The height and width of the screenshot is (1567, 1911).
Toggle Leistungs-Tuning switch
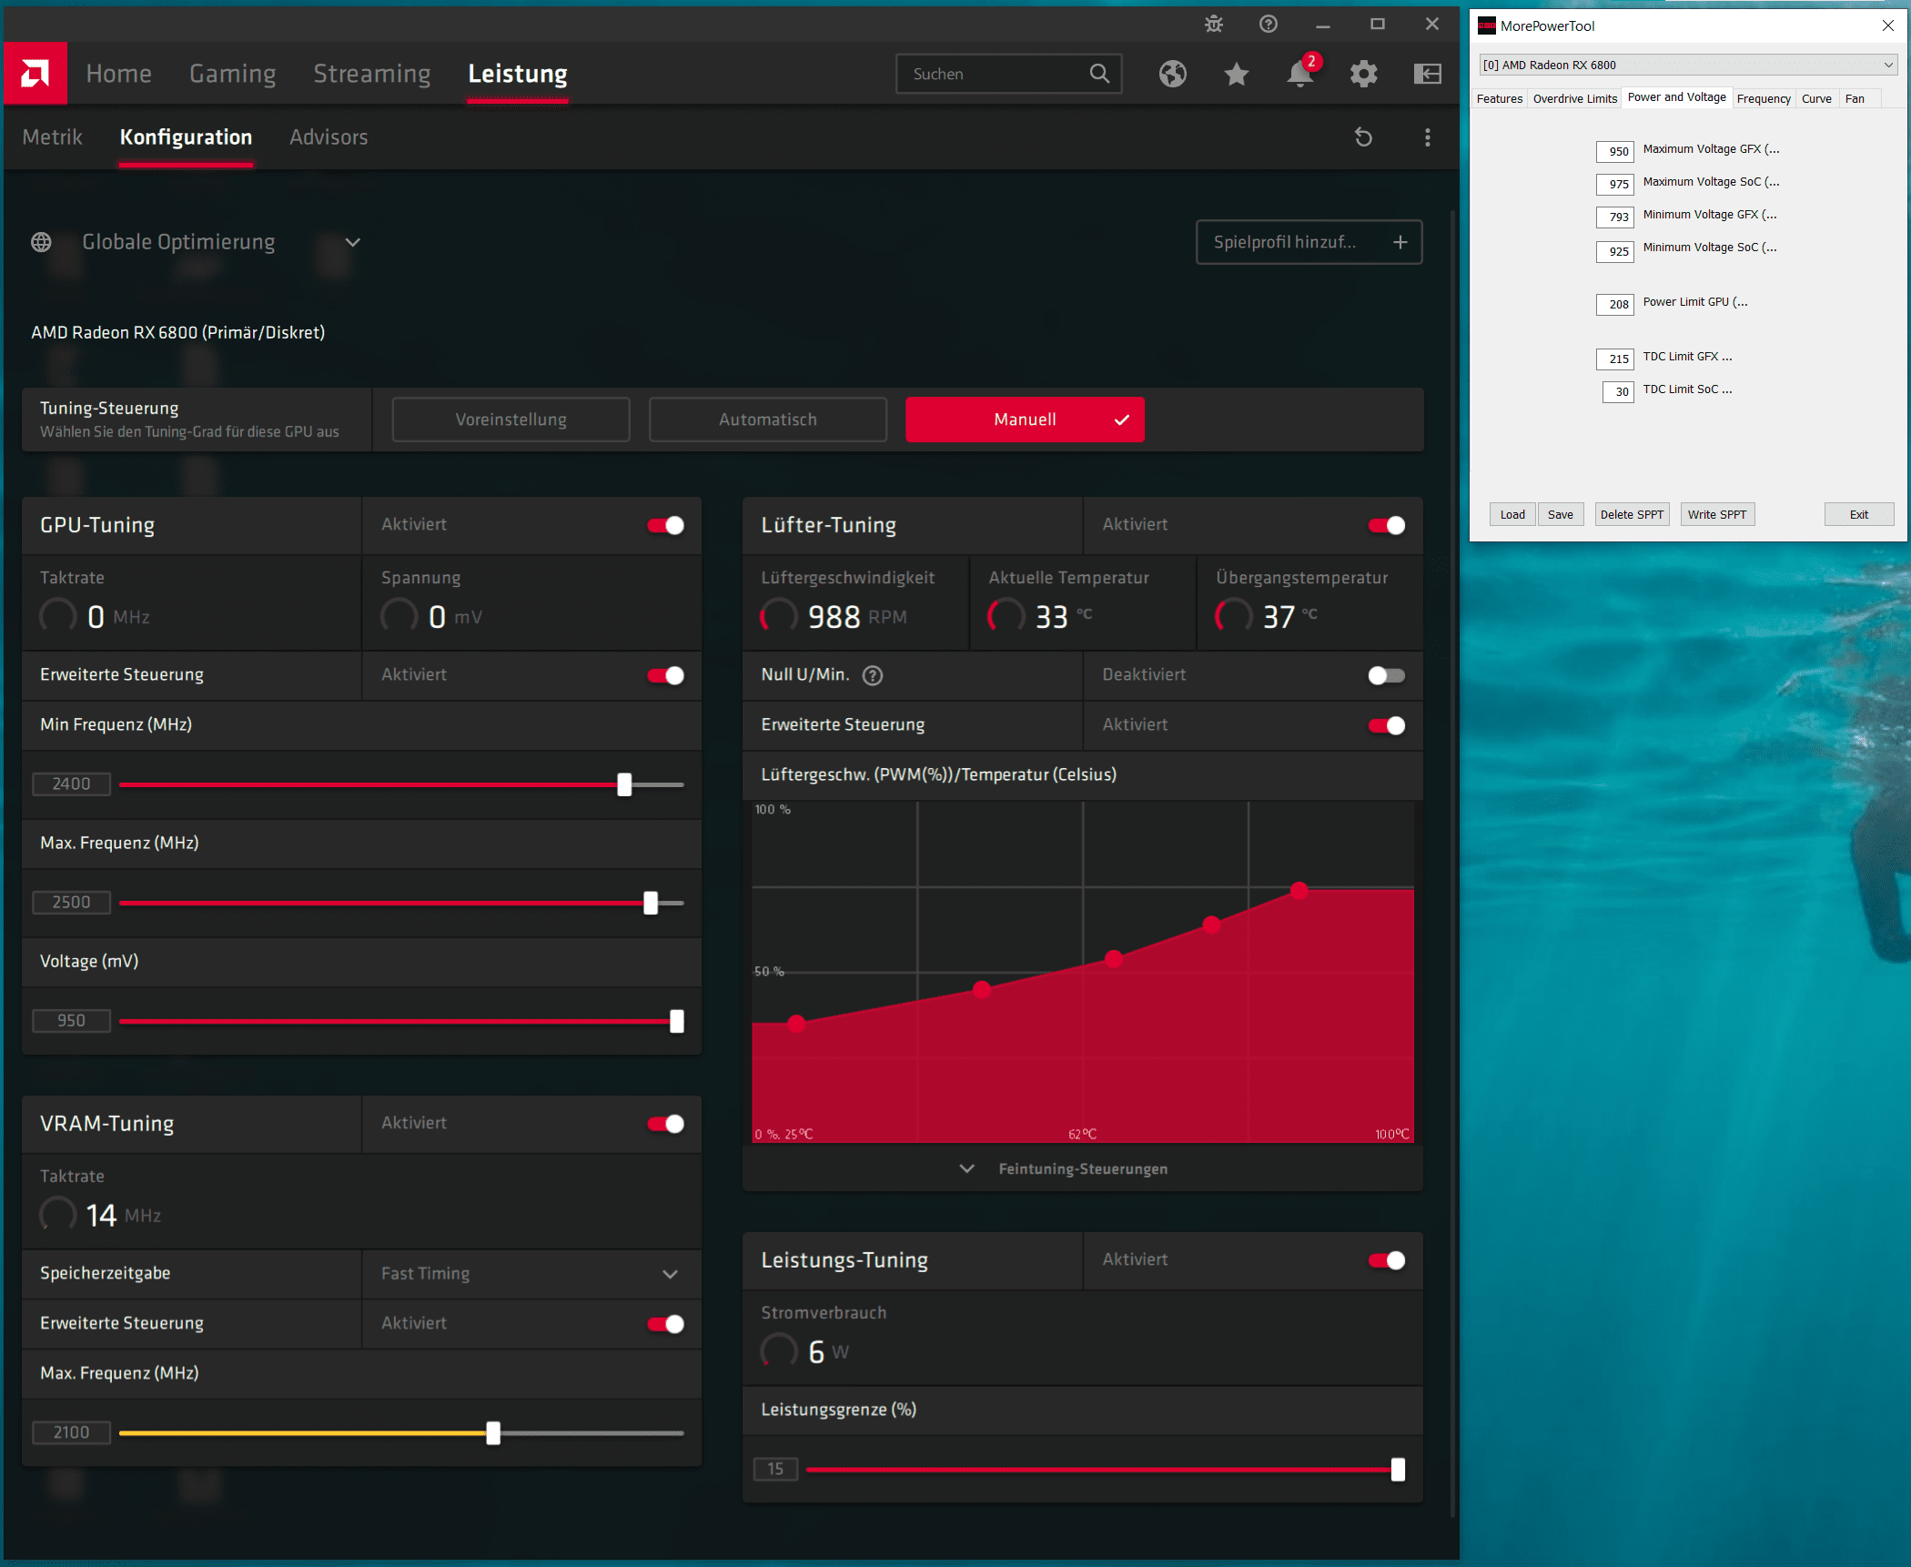[1387, 1260]
